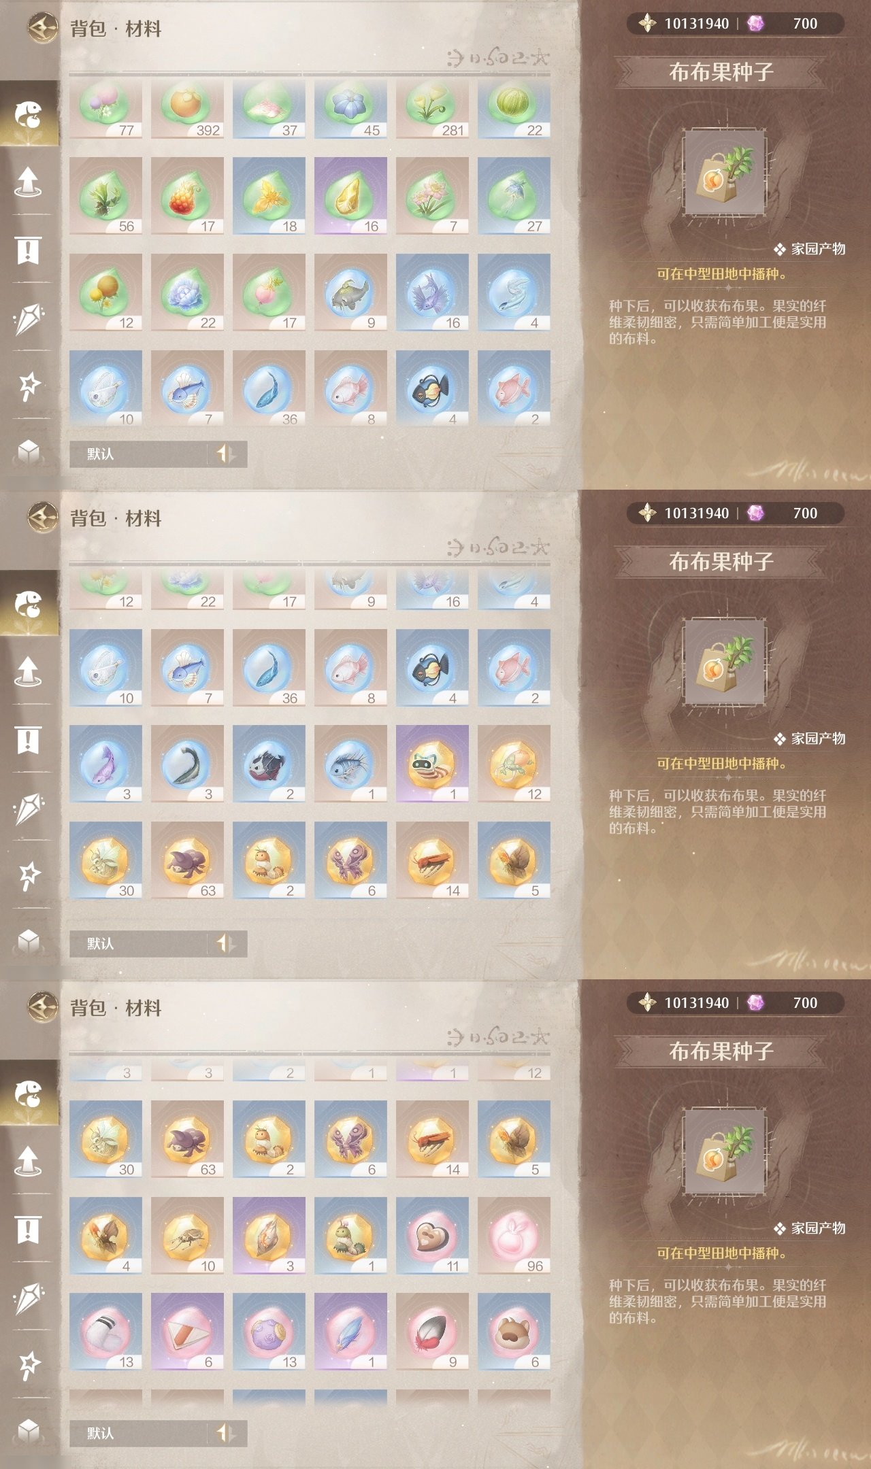Viewport: 871px width, 1469px height.
Task: Select the red berry cluster with count 17
Action: pos(187,196)
